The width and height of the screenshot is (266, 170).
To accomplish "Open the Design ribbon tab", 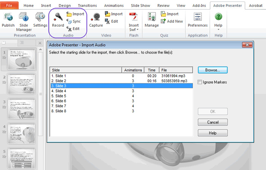I will [65, 5].
